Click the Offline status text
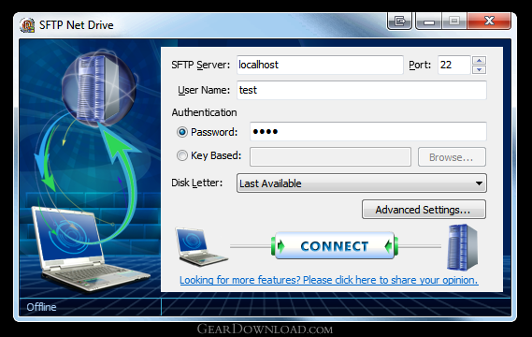Viewport: 532px width, 337px height. point(41,307)
